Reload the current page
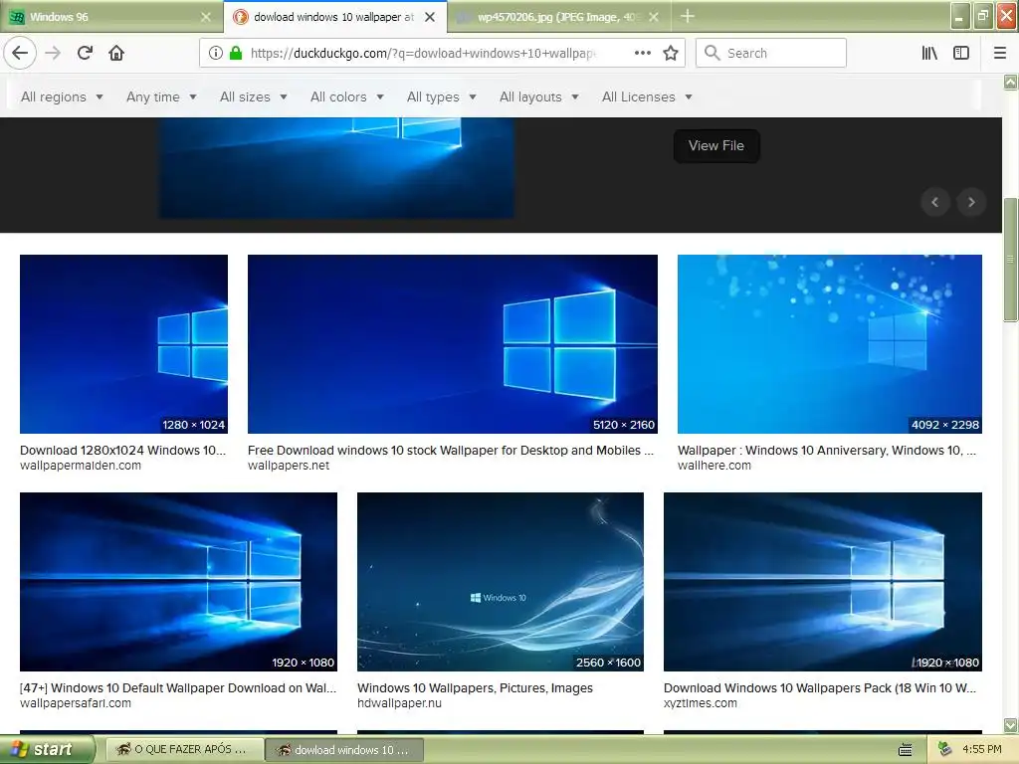 click(x=85, y=53)
